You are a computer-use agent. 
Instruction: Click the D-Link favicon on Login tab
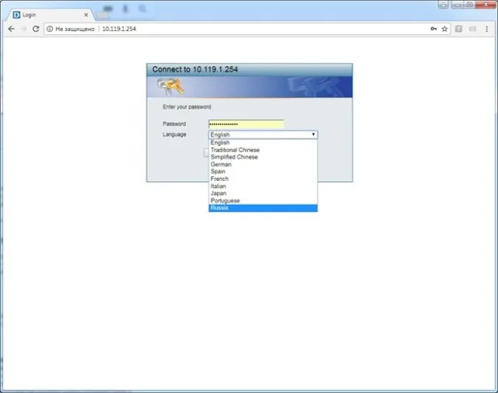tap(16, 15)
